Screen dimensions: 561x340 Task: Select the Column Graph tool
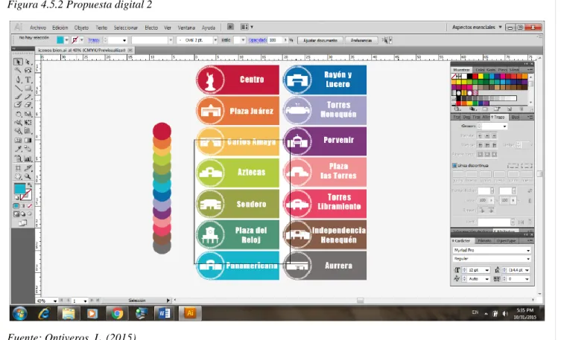coord(28,158)
